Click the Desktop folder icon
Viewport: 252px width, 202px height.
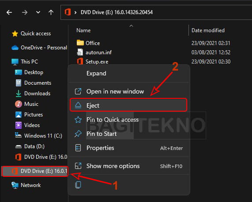coord(19,72)
